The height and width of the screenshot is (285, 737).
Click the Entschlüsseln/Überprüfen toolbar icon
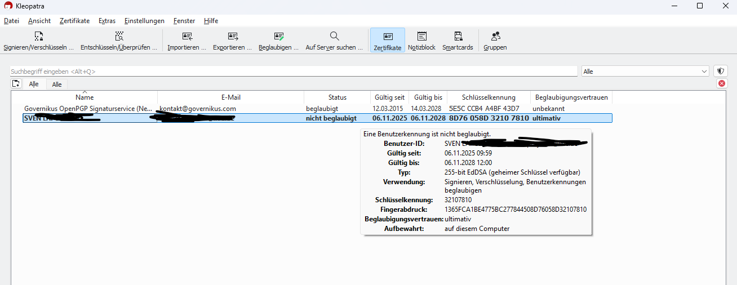click(x=119, y=37)
